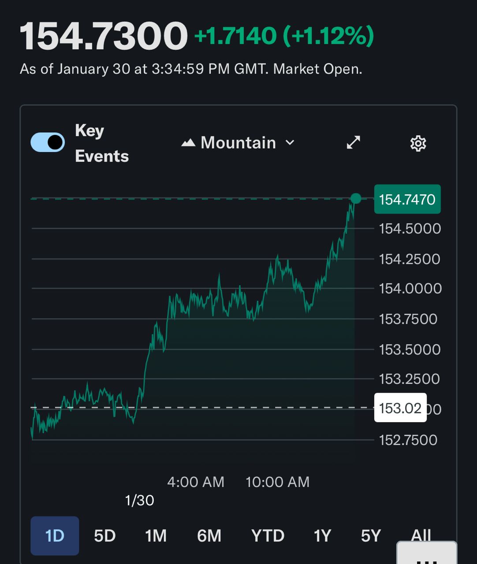Switch to 5Y chart range
477x564 pixels.
(371, 536)
